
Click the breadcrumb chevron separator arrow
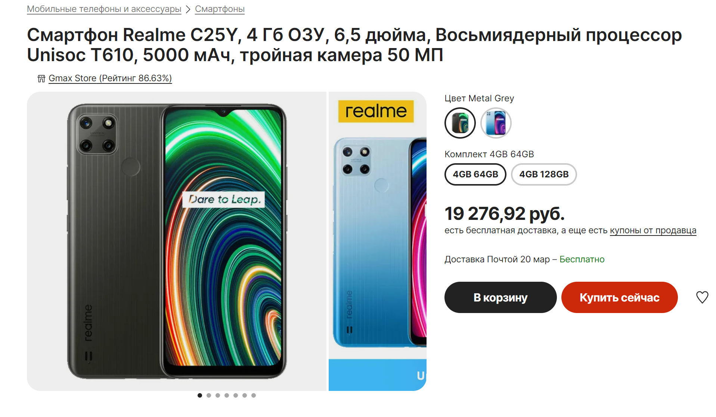(x=188, y=9)
